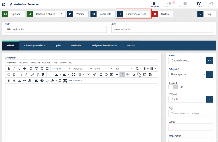The width and height of the screenshot is (218, 142).
Task: Toggle the Speciaal switch
Action: coord(173,87)
